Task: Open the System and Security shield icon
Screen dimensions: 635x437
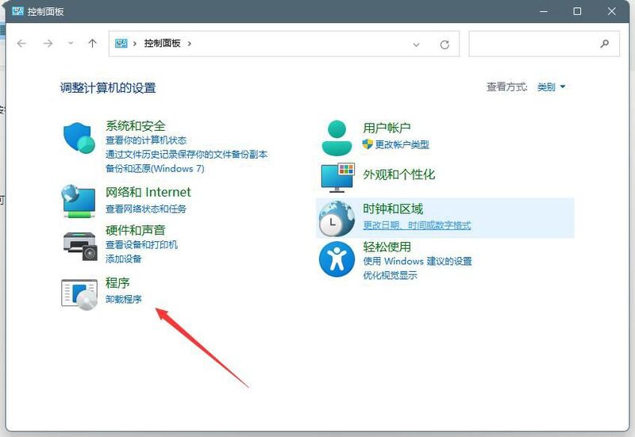Action: click(x=79, y=138)
